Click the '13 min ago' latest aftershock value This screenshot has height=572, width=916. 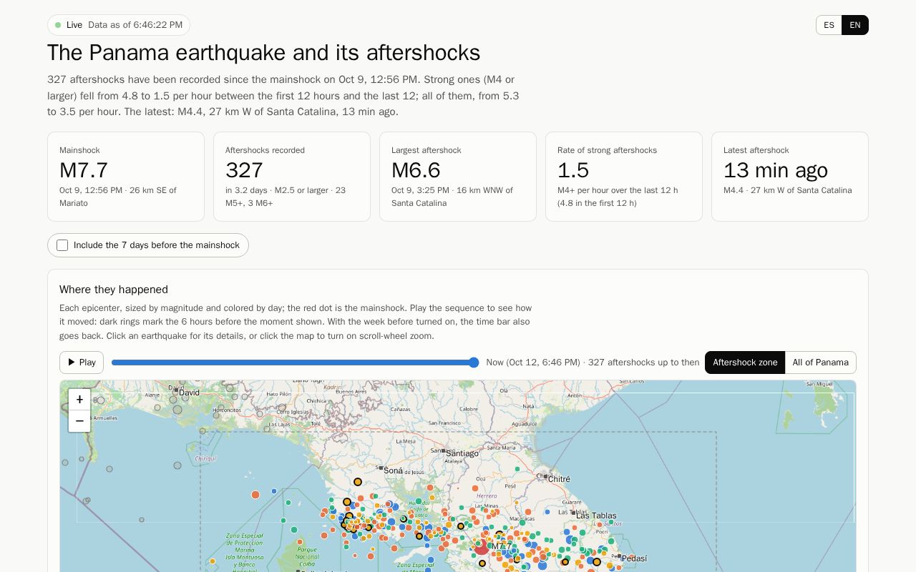pos(776,170)
